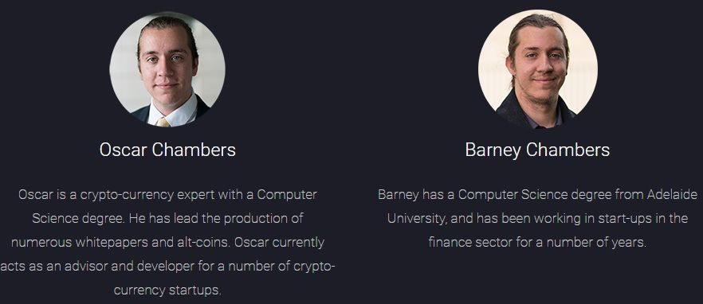
Task: Click "University," in Barney's bio
Action: coord(417,219)
